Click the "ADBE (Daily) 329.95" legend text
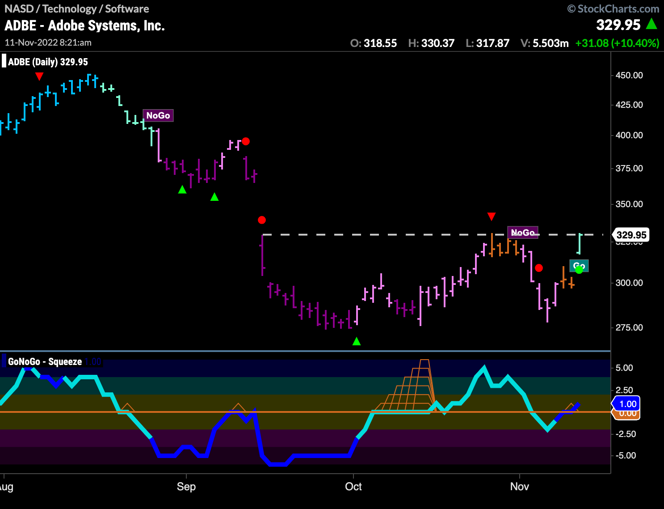 (48, 62)
